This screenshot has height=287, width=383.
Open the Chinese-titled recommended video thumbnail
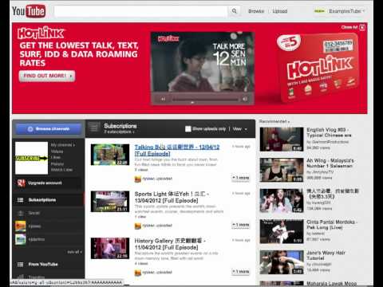click(282, 201)
